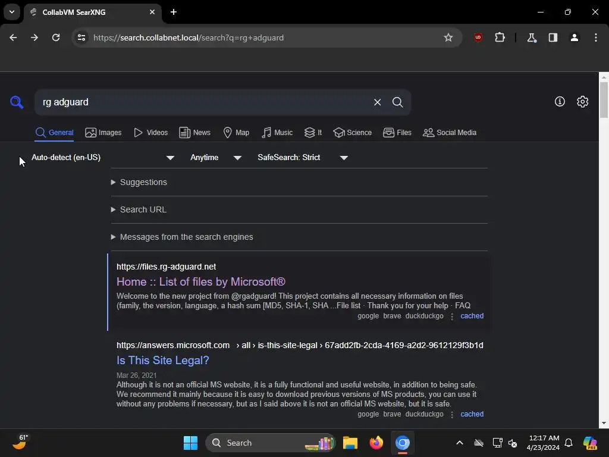Viewport: 609px width, 457px height.
Task: Open the weather widget in taskbar
Action: 20,442
